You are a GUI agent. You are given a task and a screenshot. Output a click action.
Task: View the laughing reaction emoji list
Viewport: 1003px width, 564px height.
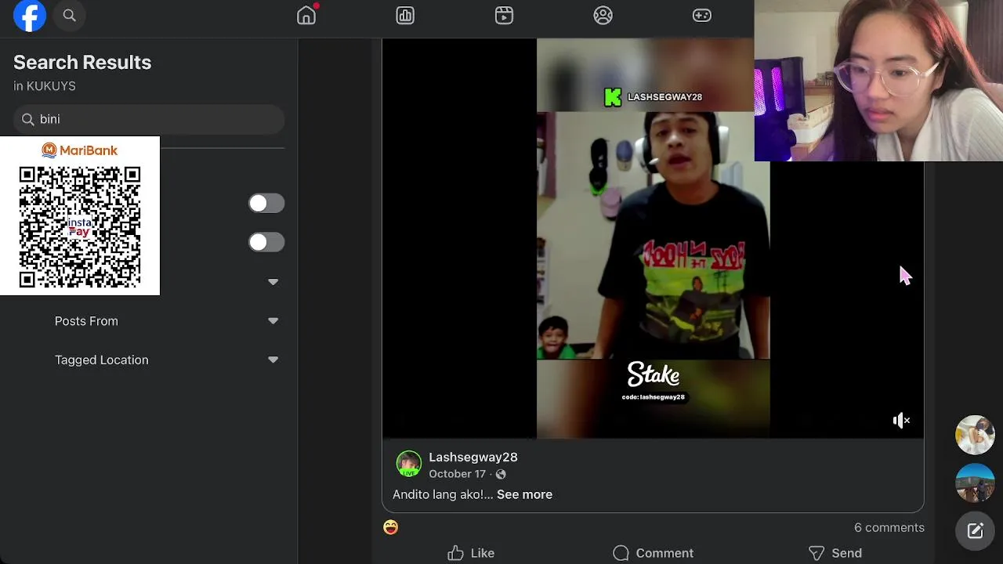pyautogui.click(x=390, y=527)
